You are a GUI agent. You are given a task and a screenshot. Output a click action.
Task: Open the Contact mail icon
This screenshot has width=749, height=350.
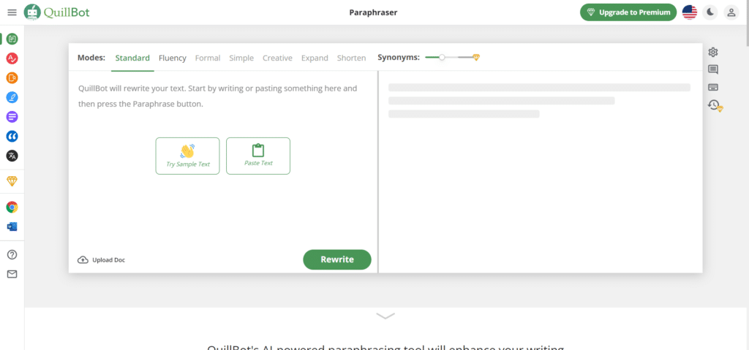pyautogui.click(x=12, y=274)
